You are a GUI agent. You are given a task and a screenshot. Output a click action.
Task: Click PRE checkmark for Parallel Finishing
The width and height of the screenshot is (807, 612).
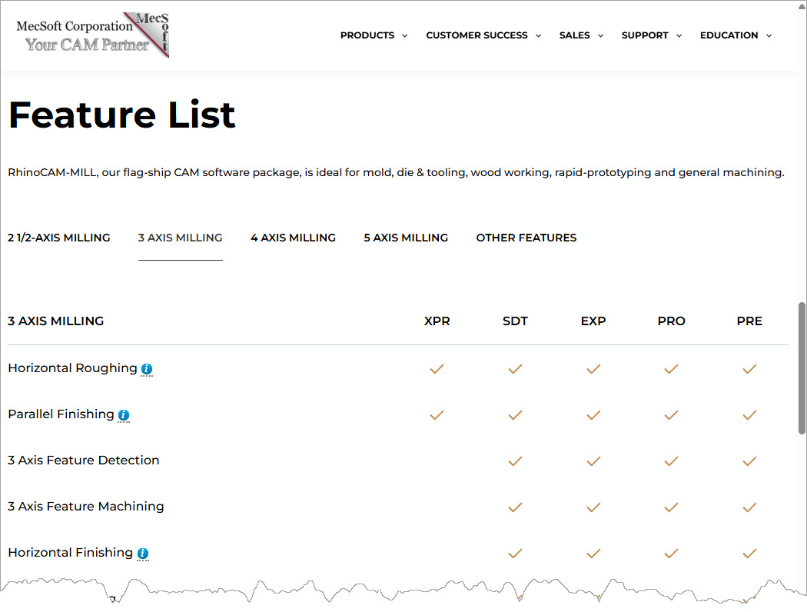[x=749, y=415]
